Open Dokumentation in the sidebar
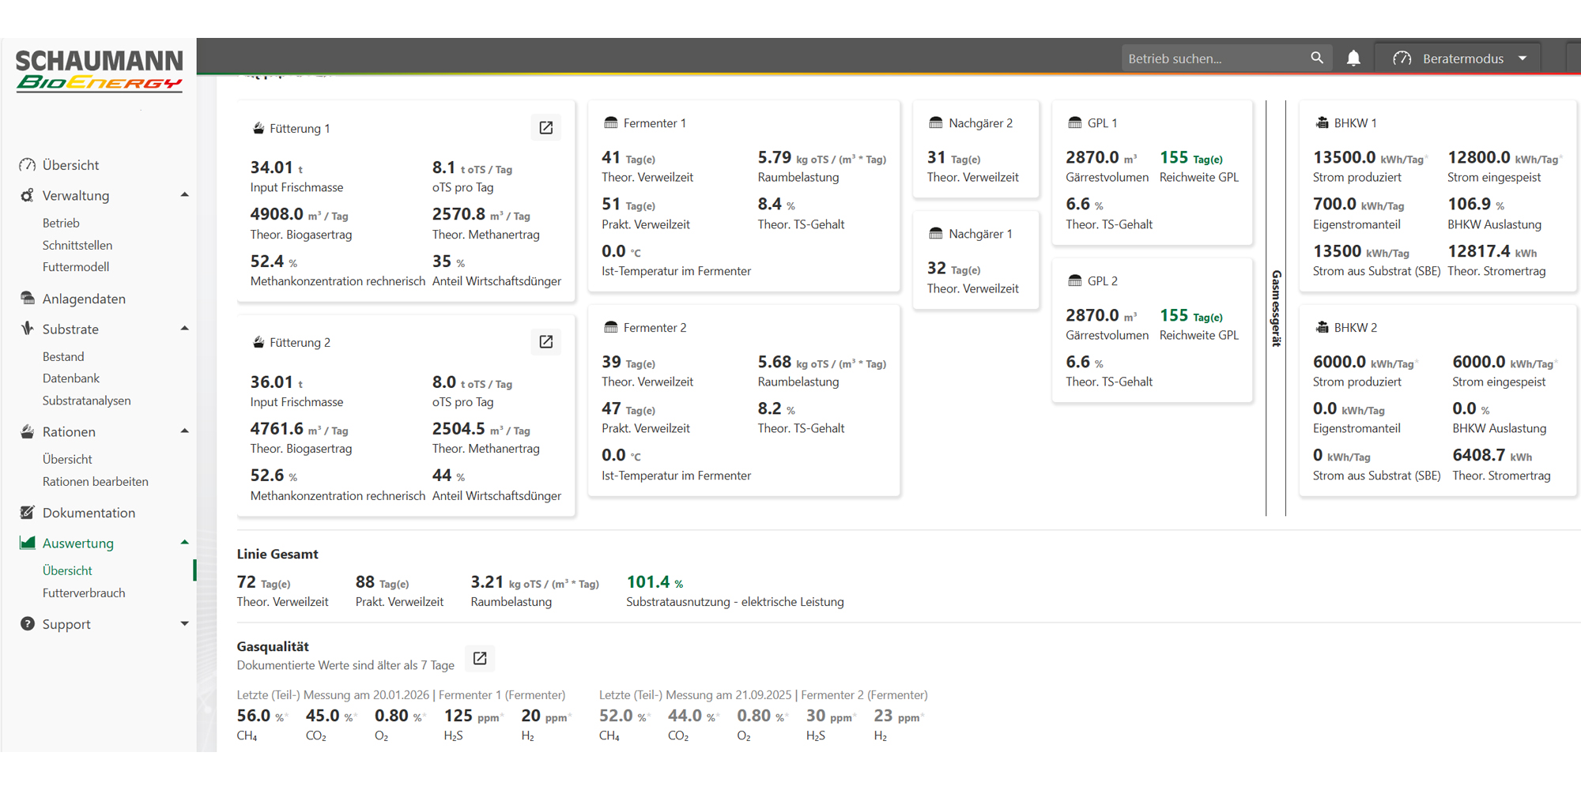 click(x=89, y=513)
